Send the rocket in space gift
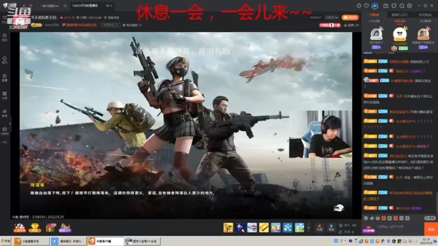438x246 pixels. (240, 227)
